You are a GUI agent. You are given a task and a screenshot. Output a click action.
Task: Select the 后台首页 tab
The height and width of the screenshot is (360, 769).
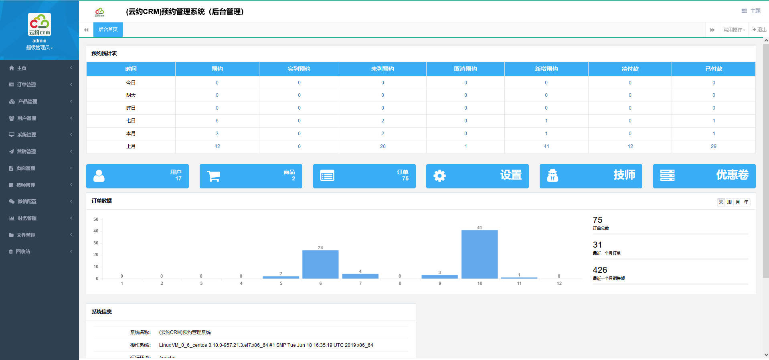coord(108,30)
